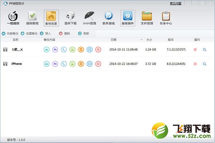Open the title bar dropdown menu arrow
This screenshot has width=215, height=143.
click(188, 4)
